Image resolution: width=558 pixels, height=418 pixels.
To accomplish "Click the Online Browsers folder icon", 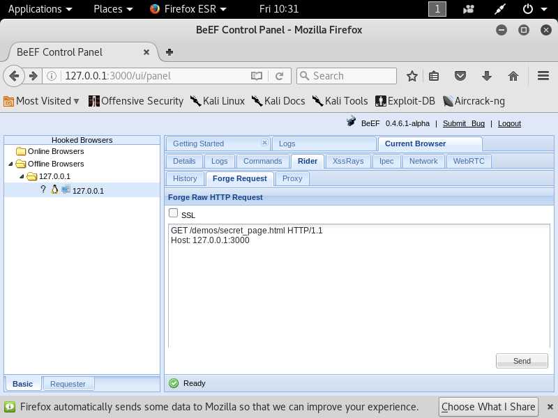I will pos(21,151).
